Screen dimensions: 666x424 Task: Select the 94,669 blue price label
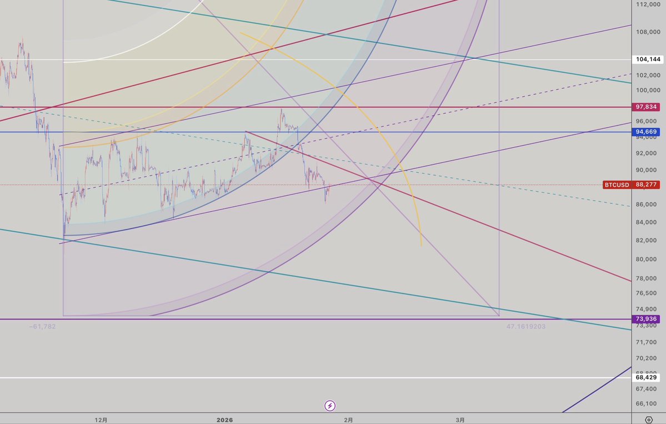click(x=646, y=132)
